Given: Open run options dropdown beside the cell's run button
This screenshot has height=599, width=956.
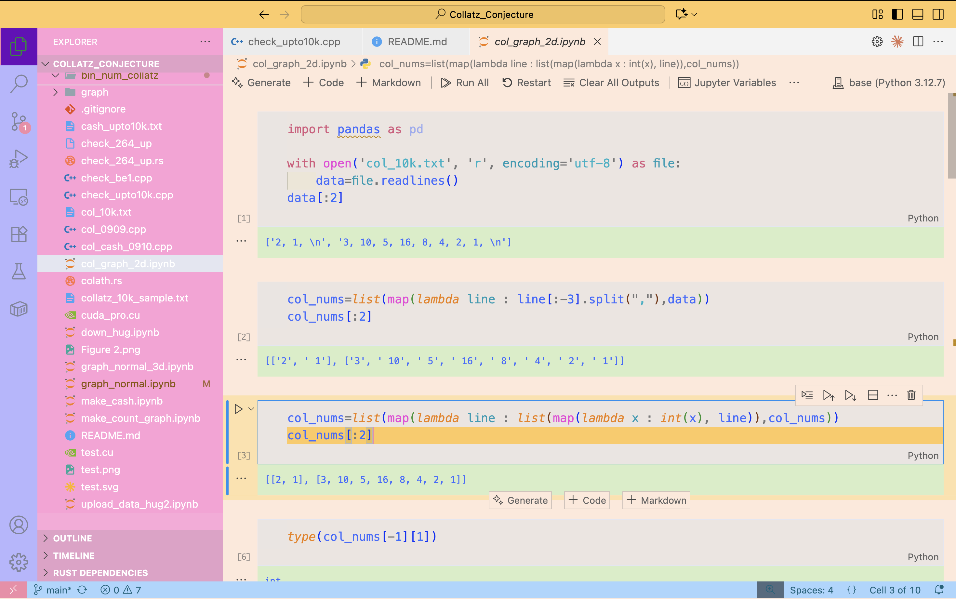Looking at the screenshot, I should pos(251,409).
